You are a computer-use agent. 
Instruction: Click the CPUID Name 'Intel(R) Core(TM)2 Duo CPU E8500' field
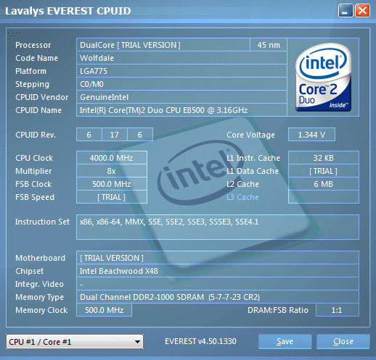[181, 110]
